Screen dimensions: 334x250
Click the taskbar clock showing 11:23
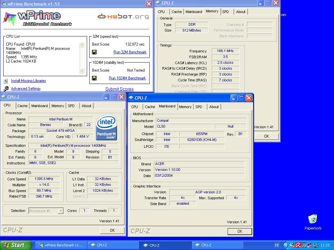(x=325, y=245)
